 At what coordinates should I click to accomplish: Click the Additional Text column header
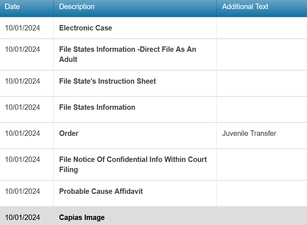click(245, 7)
